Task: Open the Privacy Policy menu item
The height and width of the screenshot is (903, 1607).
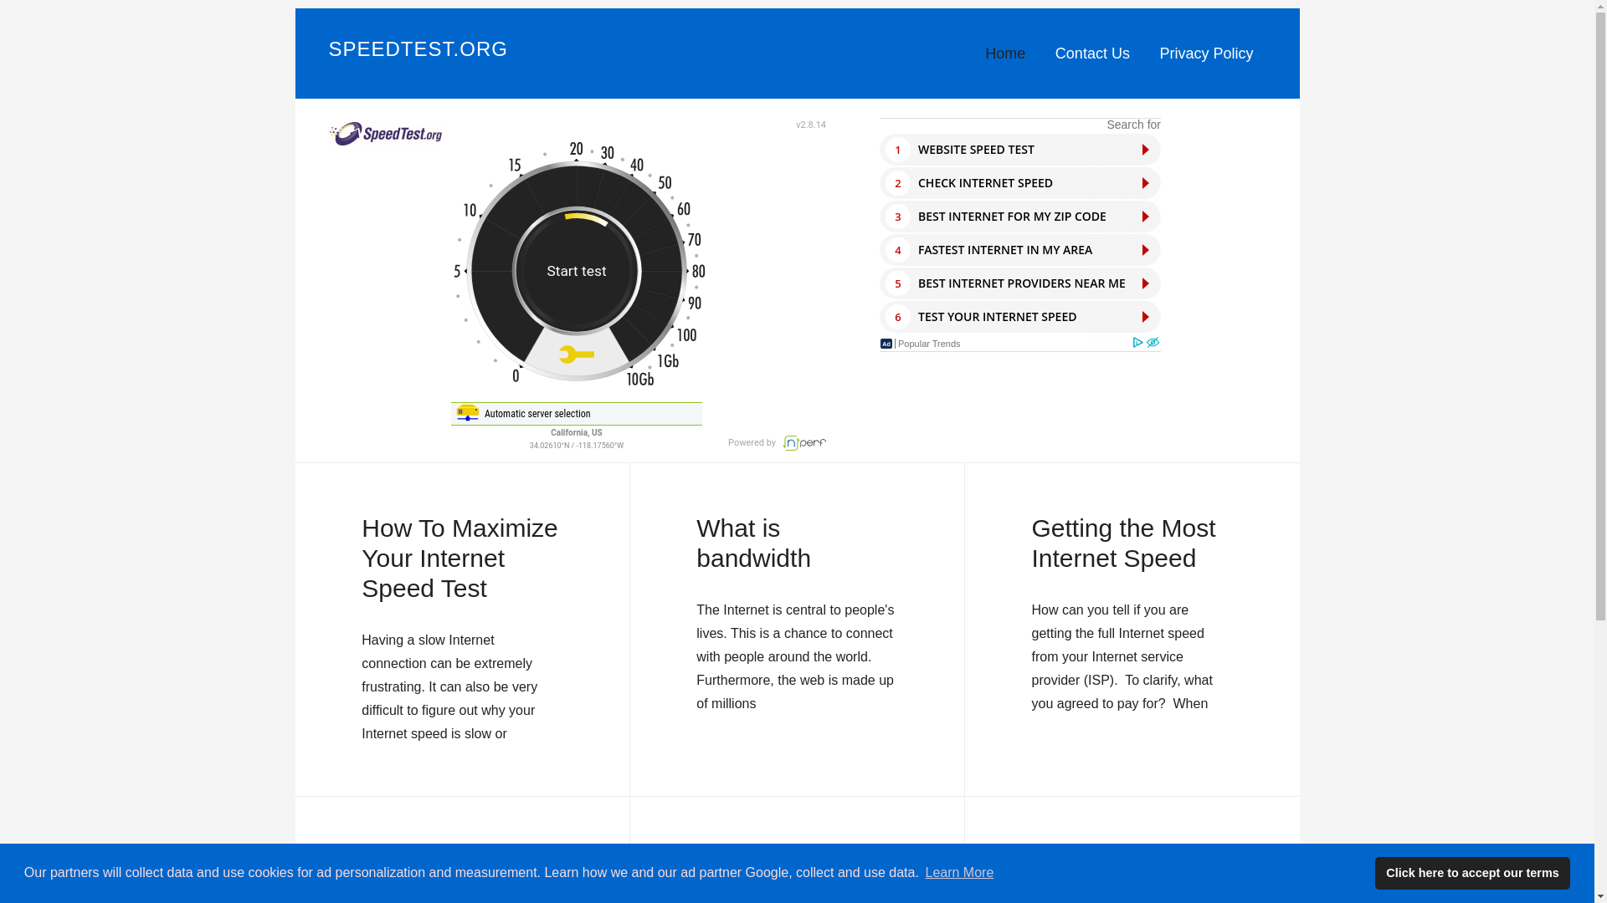Action: tap(1205, 54)
